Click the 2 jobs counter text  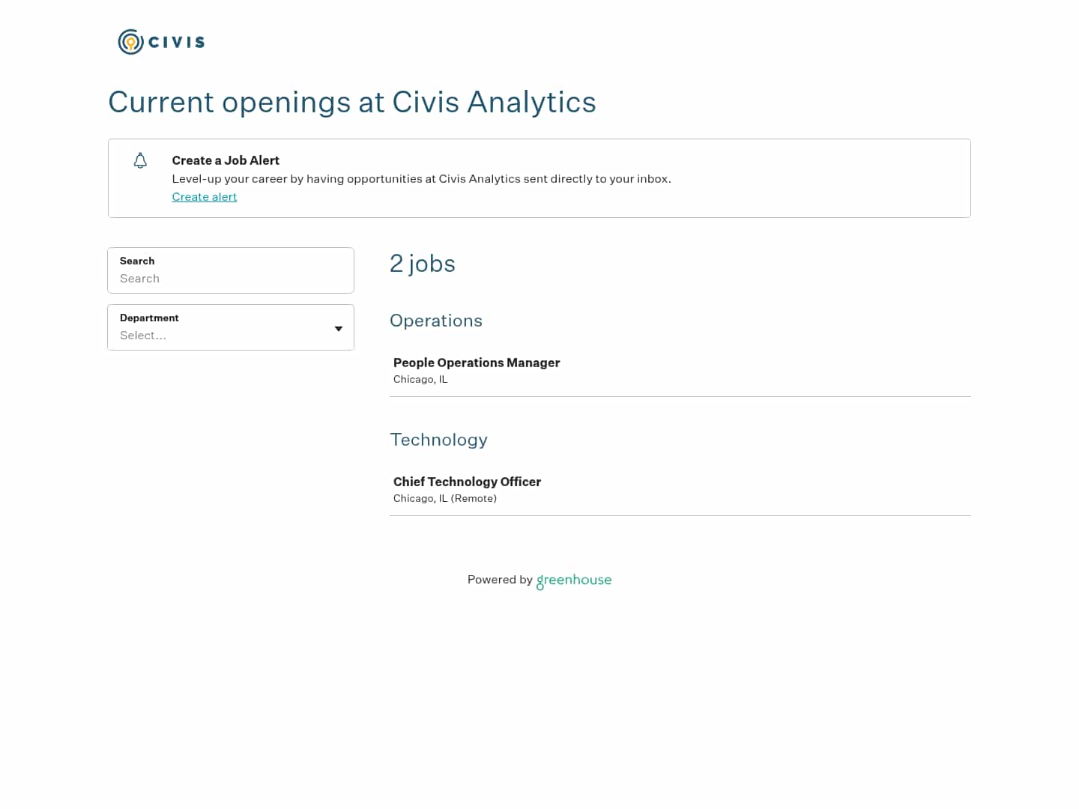(x=422, y=264)
